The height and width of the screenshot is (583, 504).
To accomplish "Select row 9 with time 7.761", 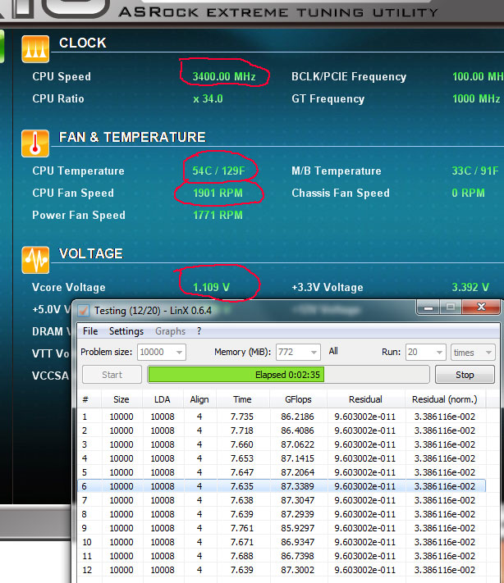I will pyautogui.click(x=282, y=528).
